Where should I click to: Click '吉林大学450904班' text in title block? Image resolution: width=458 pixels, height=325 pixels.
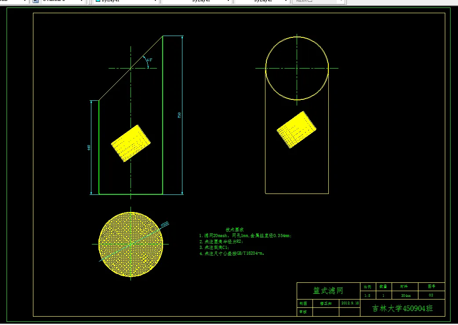[403, 308]
